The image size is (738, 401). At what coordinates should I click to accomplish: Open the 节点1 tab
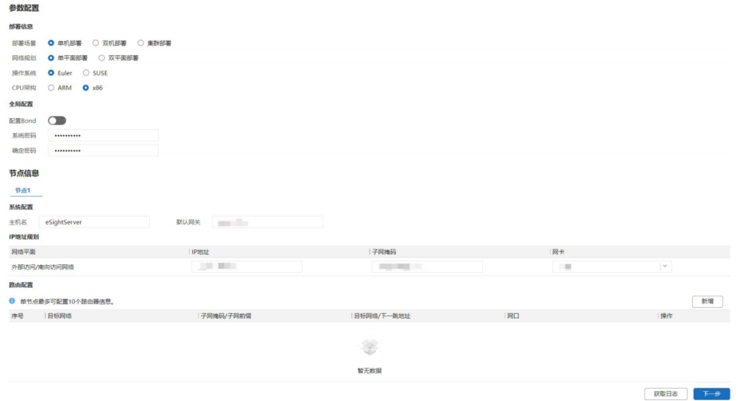pos(23,190)
